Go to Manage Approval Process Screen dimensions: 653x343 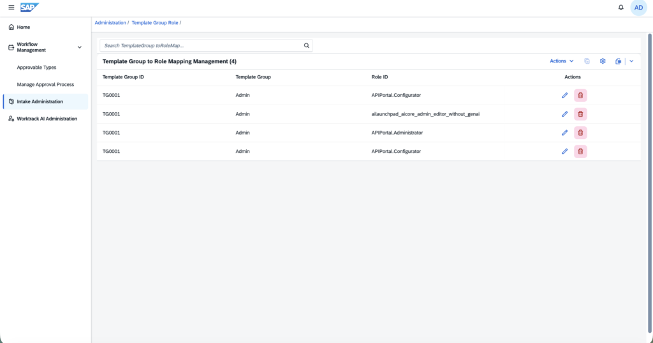(x=45, y=85)
